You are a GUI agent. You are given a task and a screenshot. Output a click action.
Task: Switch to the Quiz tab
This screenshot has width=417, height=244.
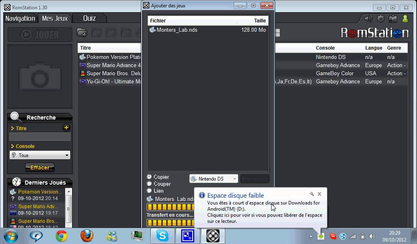point(89,18)
